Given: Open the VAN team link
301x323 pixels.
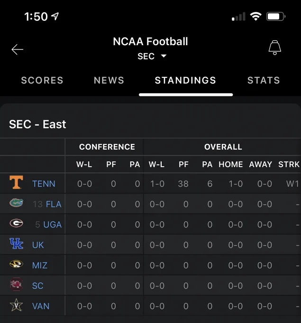Looking at the screenshot, I should [x=41, y=306].
